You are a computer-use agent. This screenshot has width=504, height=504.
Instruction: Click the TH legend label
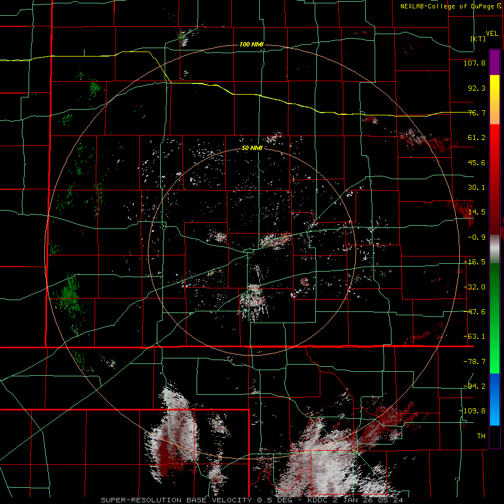pyautogui.click(x=481, y=436)
